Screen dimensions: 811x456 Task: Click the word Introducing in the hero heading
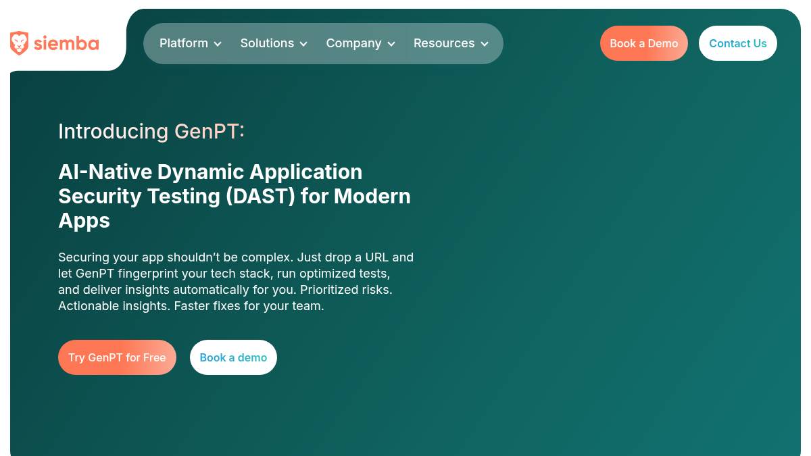point(113,131)
